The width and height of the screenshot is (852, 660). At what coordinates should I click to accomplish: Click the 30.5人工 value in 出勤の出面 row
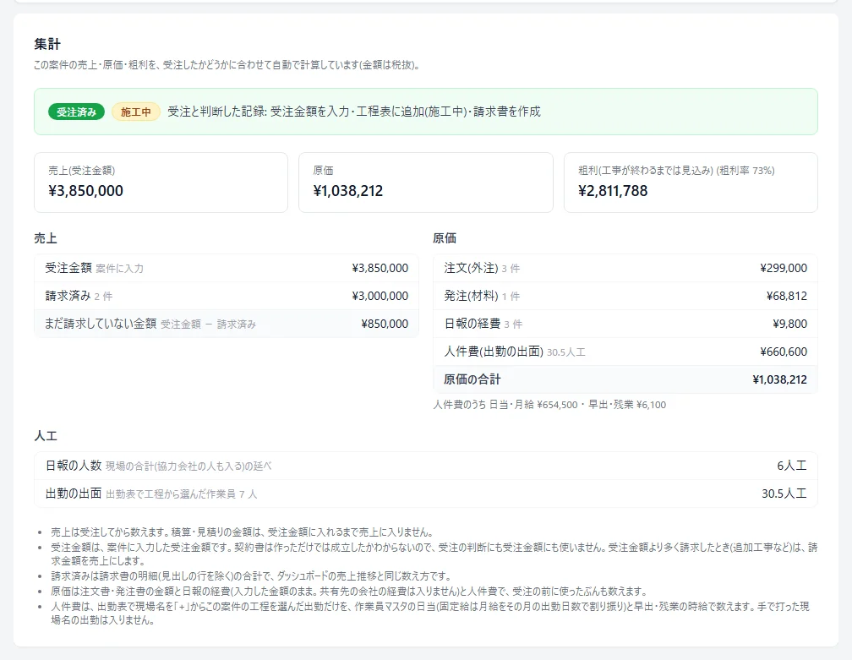(784, 494)
